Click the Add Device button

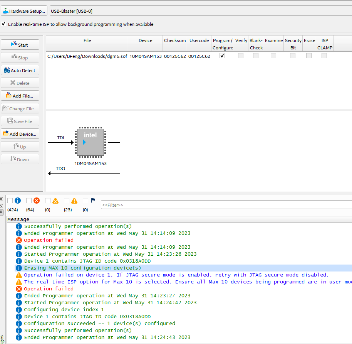tap(20, 134)
